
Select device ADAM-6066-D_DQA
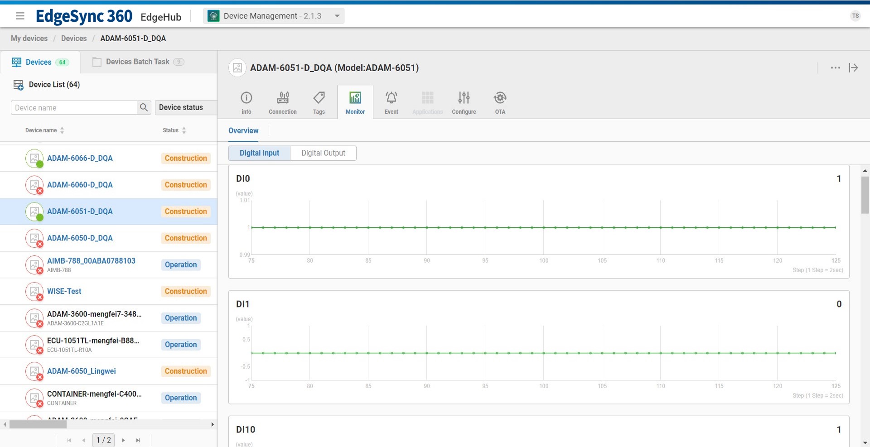point(80,158)
